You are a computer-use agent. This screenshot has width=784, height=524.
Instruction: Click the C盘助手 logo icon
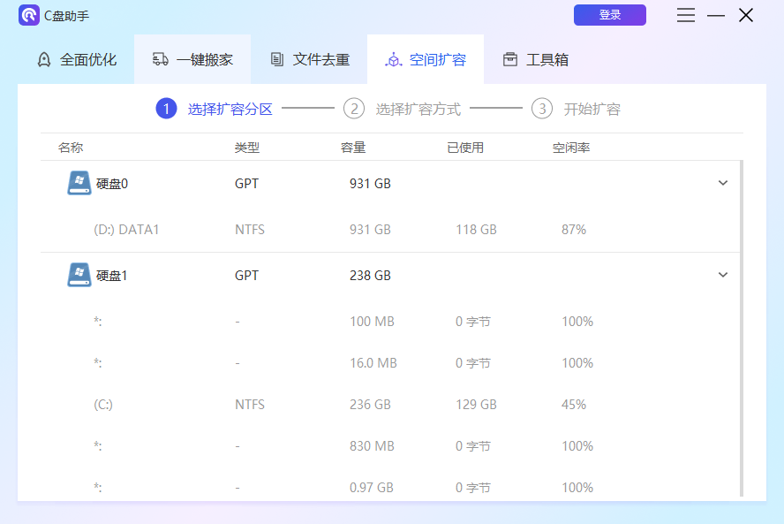29,16
